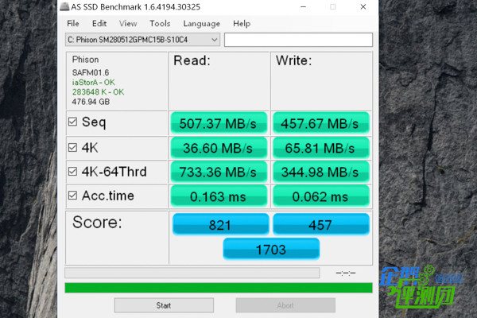
Task: Click the empty text field beside the drive dropdown
Action: [x=298, y=40]
